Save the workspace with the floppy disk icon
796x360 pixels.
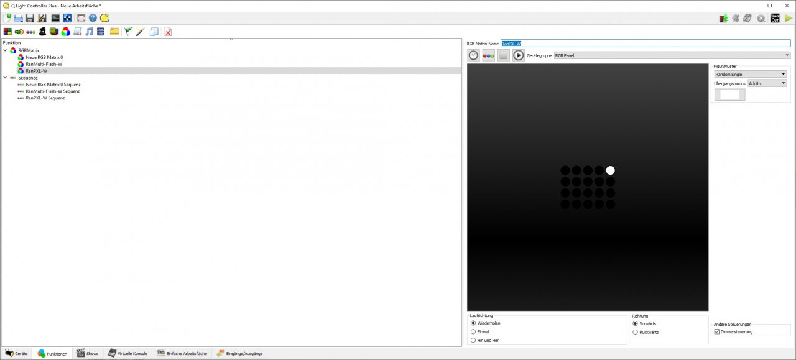[x=30, y=18]
